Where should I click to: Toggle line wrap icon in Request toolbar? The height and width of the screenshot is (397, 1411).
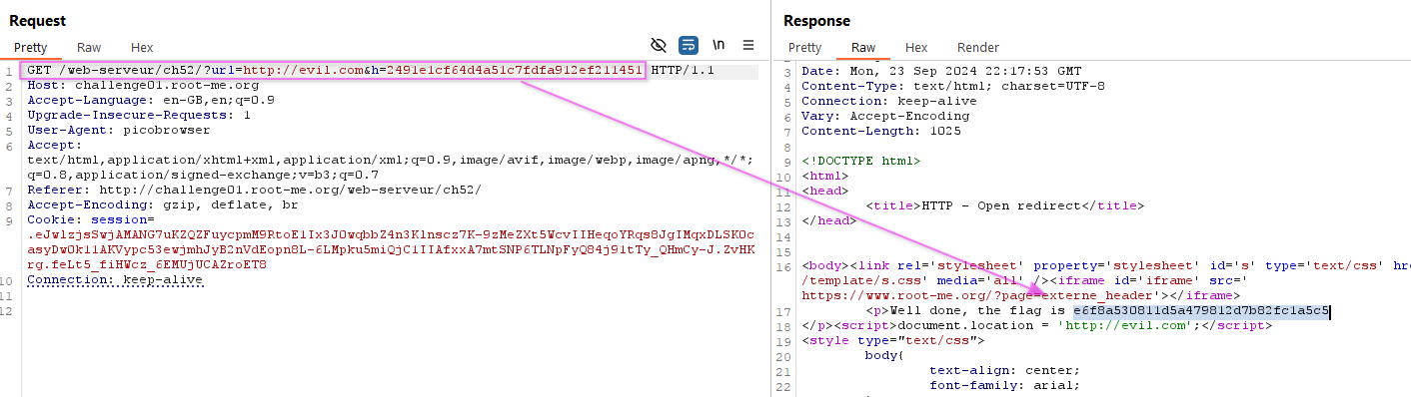click(689, 46)
